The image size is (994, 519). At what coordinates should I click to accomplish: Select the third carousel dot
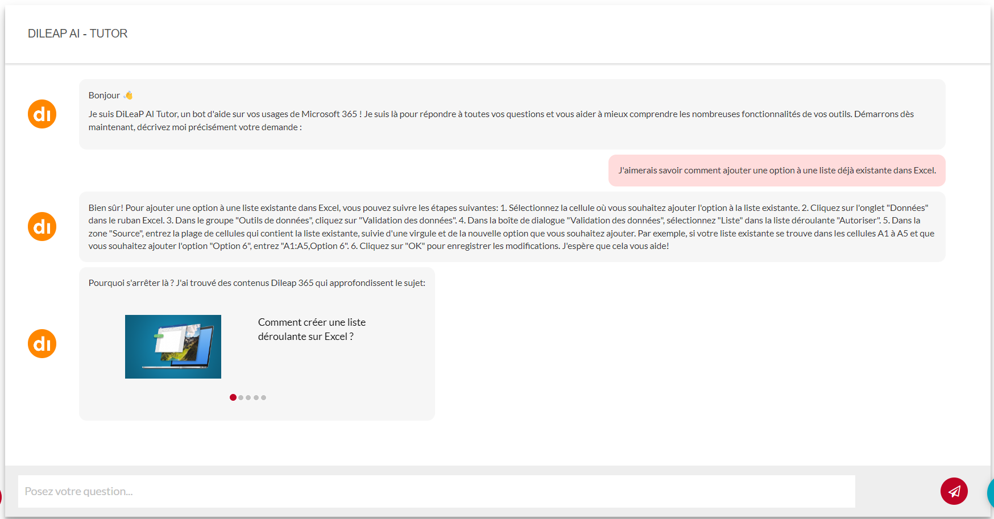tap(248, 397)
